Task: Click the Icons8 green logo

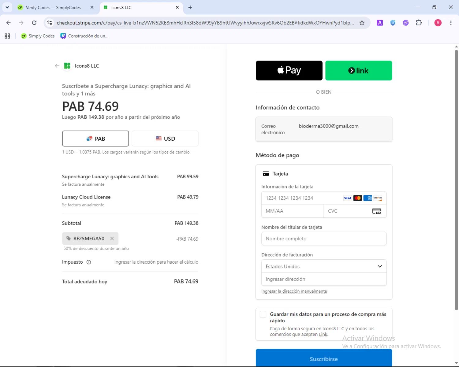Action: [67, 66]
